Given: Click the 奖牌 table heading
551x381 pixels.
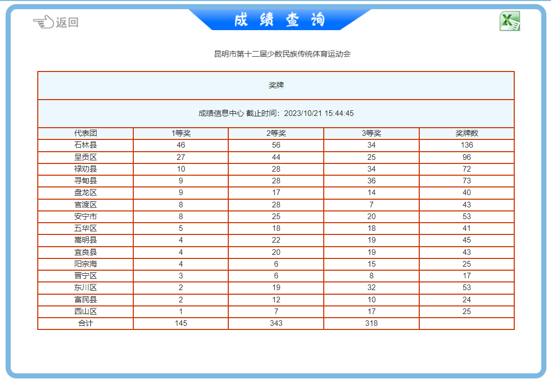Looking at the screenshot, I should 276,85.
